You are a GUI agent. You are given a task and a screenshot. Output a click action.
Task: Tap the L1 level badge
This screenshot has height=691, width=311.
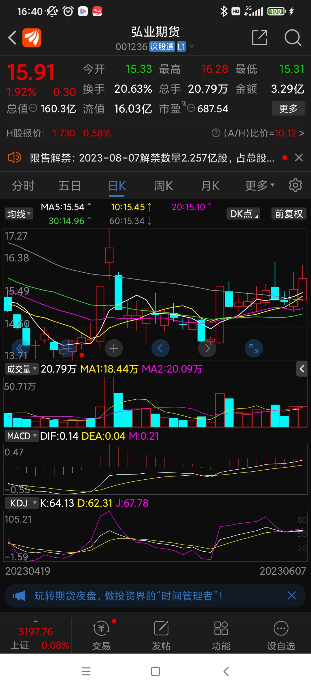(181, 47)
